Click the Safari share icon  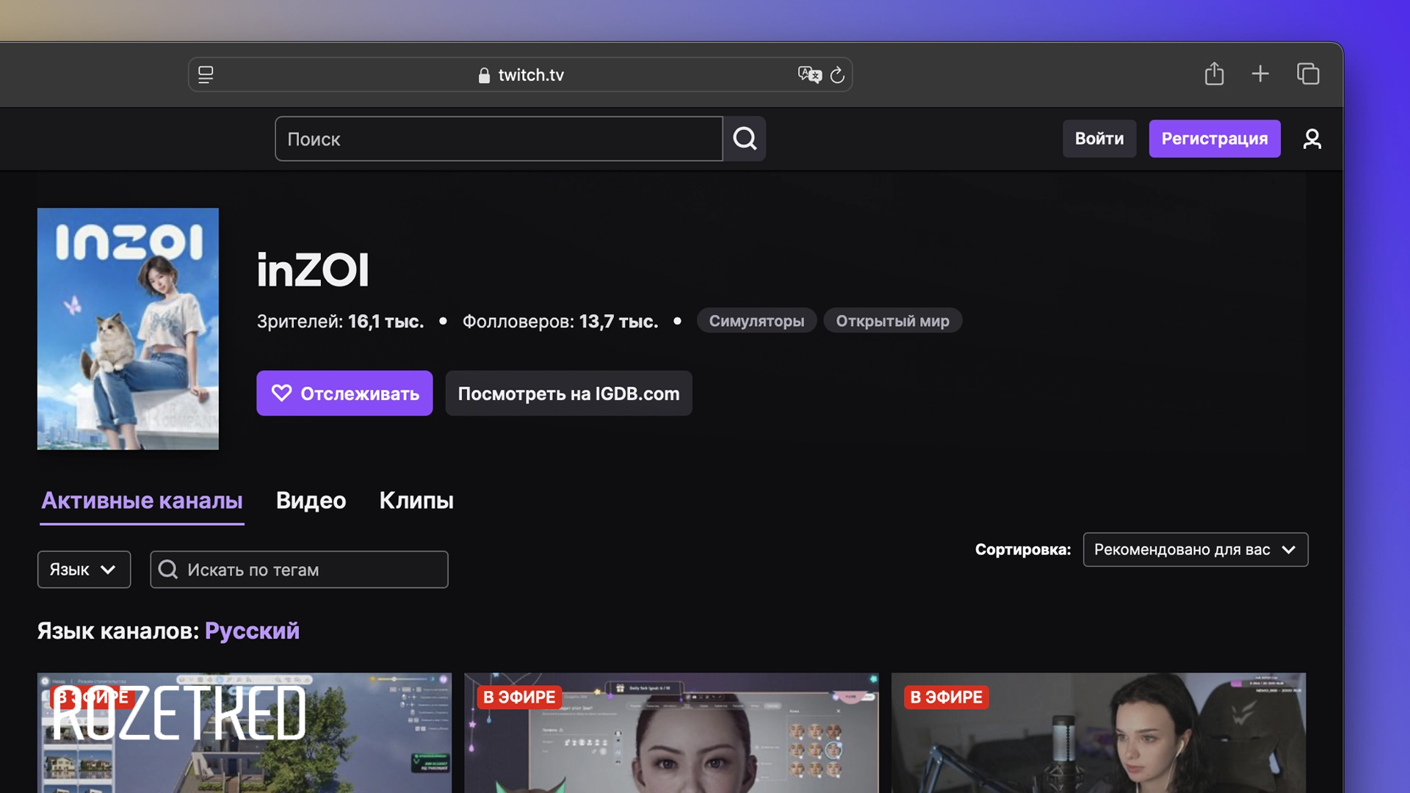(1215, 73)
